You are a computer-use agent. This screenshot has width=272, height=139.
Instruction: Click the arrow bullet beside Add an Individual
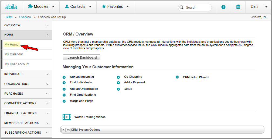tap(64, 77)
